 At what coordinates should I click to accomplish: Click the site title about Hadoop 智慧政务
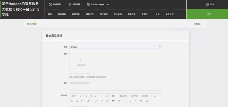(x=20, y=9)
